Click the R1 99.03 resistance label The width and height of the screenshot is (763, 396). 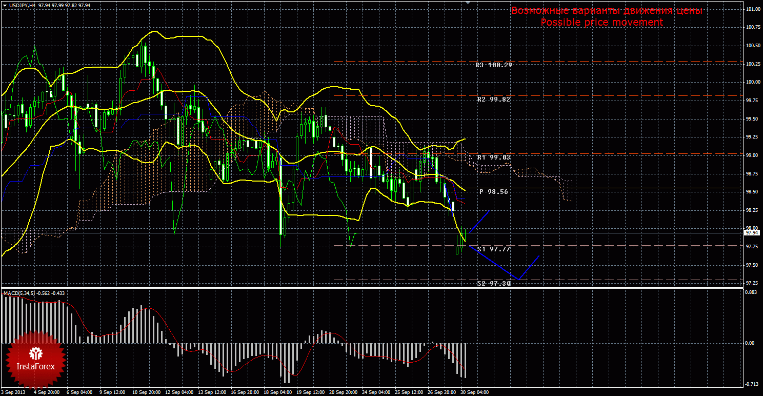click(x=493, y=157)
